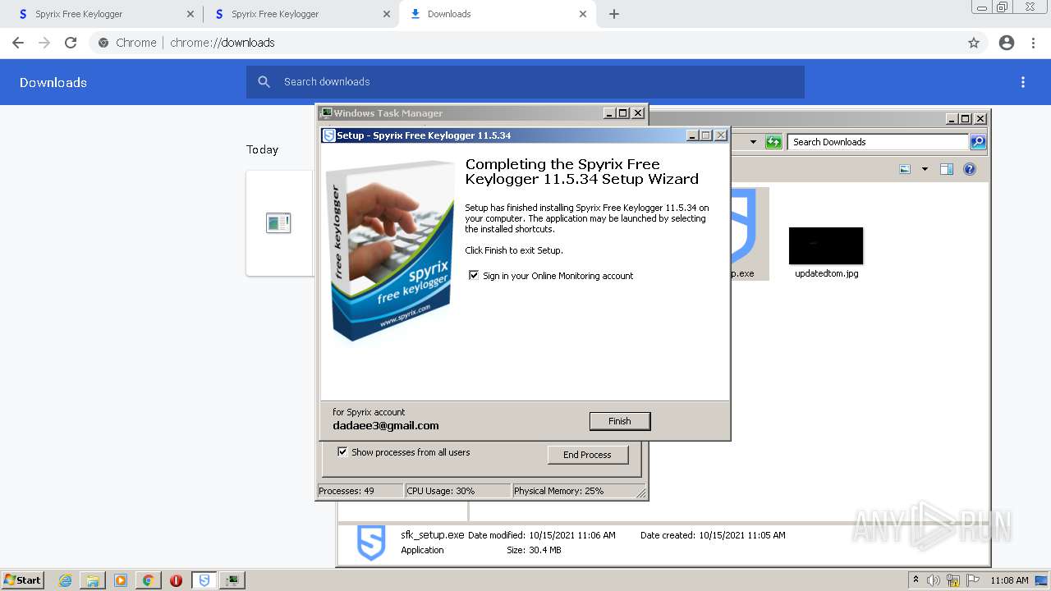Click Spyrix box image in setup wizard
The height and width of the screenshot is (591, 1051).
click(390, 250)
